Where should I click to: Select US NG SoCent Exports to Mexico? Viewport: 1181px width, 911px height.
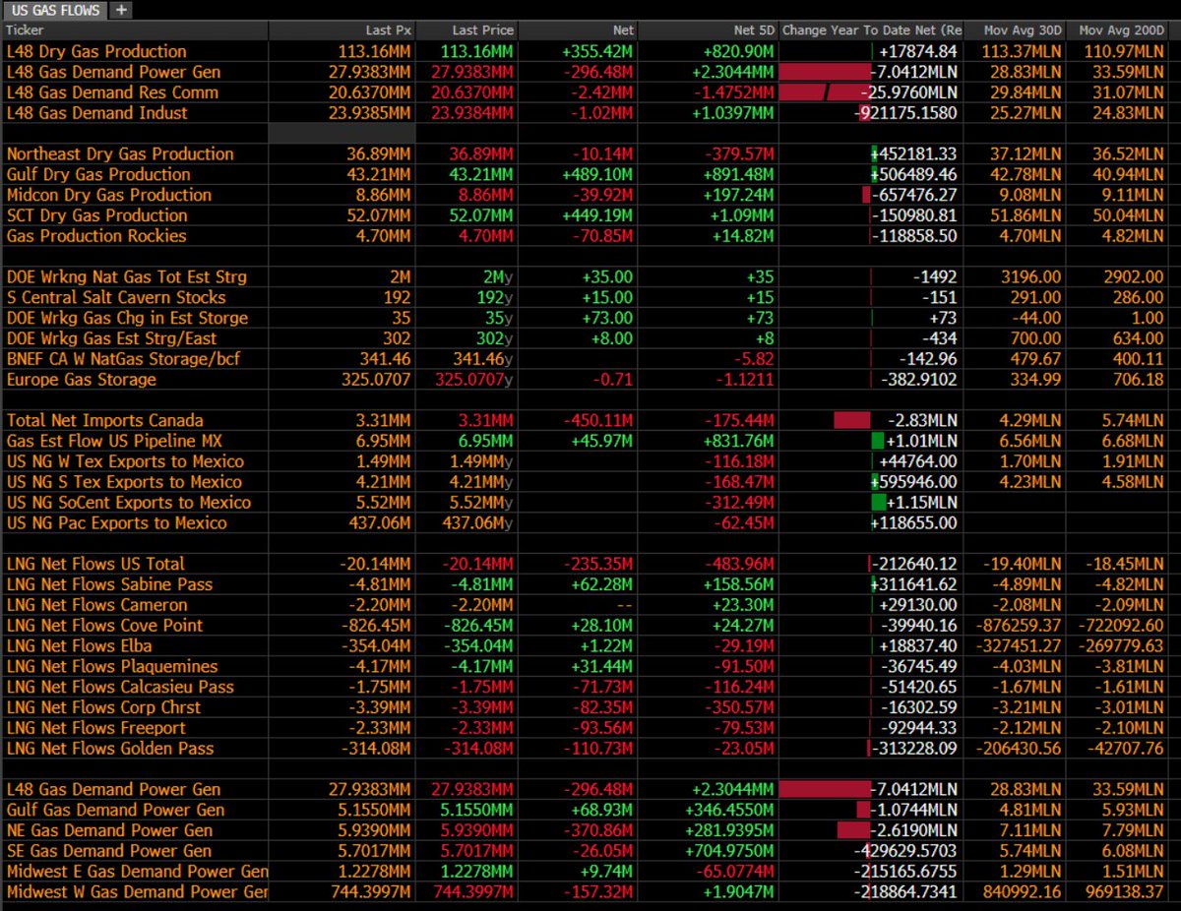click(x=128, y=503)
